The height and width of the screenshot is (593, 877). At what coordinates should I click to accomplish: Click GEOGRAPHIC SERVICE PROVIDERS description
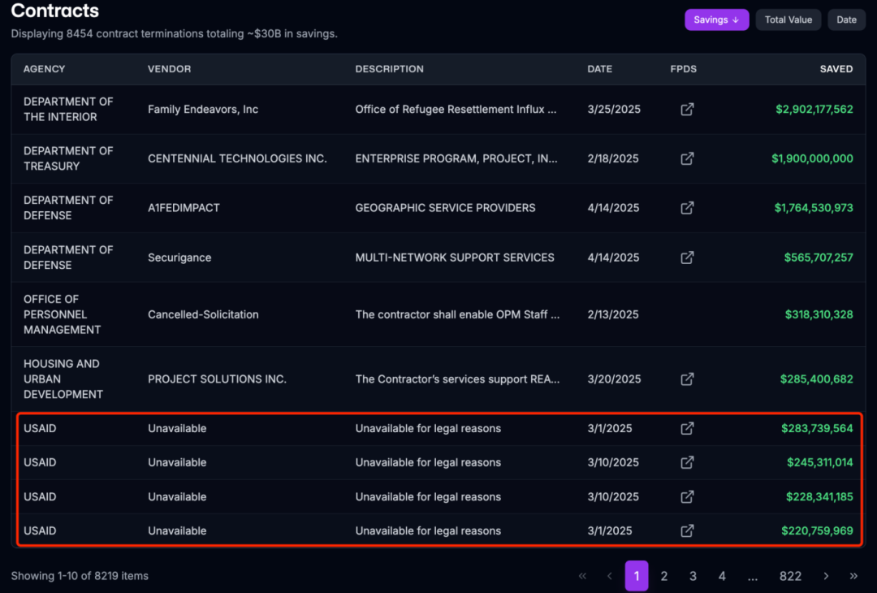click(x=445, y=208)
